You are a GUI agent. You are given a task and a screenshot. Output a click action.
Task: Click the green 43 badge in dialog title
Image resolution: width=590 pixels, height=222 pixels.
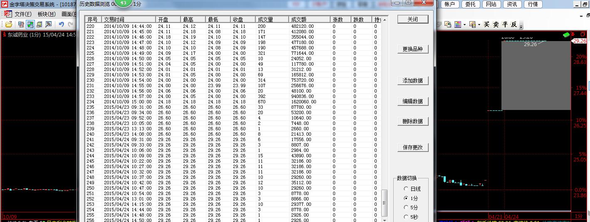[x=123, y=3]
